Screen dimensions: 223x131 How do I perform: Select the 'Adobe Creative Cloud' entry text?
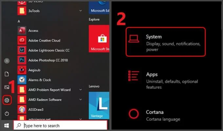[44, 41]
